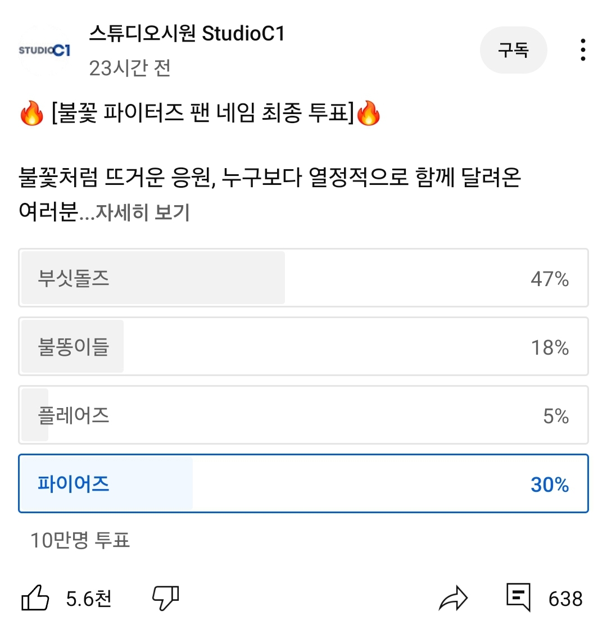Click the 23시간 전 timestamp
The height and width of the screenshot is (638, 607).
click(x=130, y=68)
